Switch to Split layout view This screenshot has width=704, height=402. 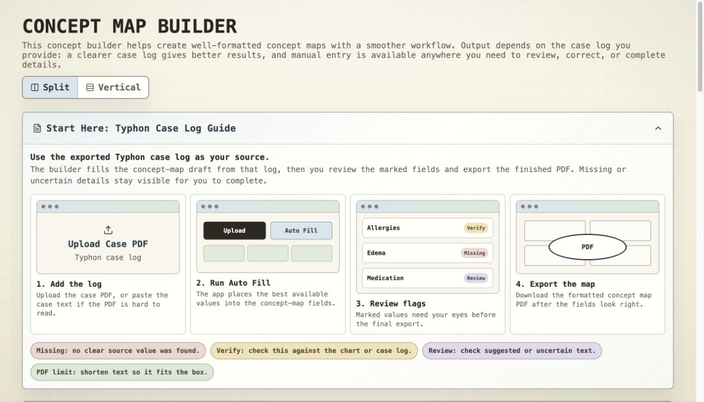50,88
